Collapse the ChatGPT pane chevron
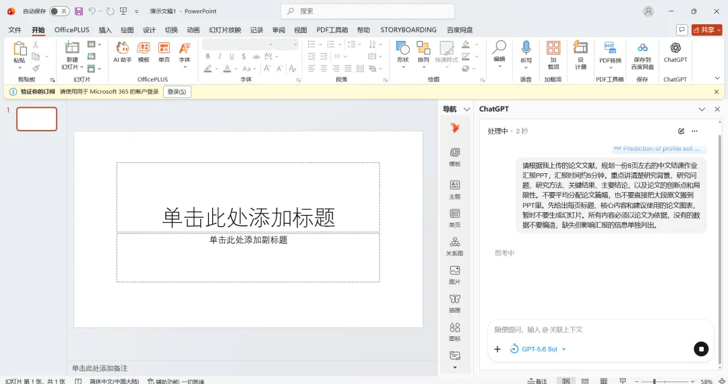 (702, 109)
